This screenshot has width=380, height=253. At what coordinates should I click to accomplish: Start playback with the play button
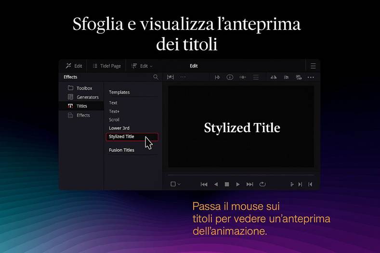238,185
